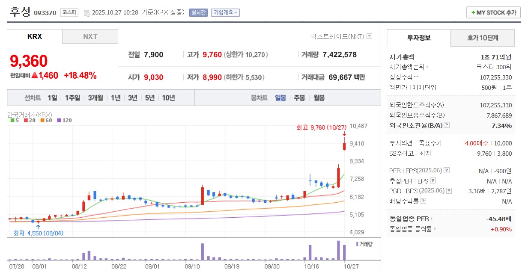528x275 pixels.
Task: Switch to the NXT exchange tab
Action: pyautogui.click(x=90, y=36)
